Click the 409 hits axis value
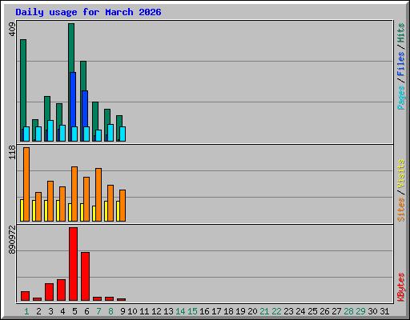Image resolution: width=410 pixels, height=320 pixels. 12,30
